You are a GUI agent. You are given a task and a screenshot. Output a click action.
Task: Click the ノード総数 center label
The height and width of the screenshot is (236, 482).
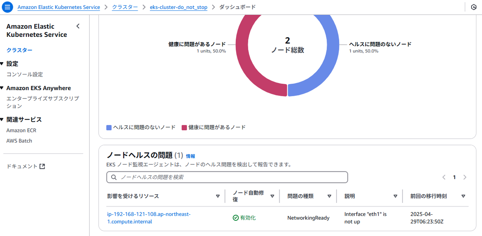[288, 50]
